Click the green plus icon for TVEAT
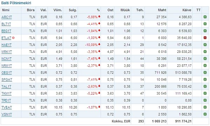The height and width of the screenshot is (126, 210). tap(205, 107)
